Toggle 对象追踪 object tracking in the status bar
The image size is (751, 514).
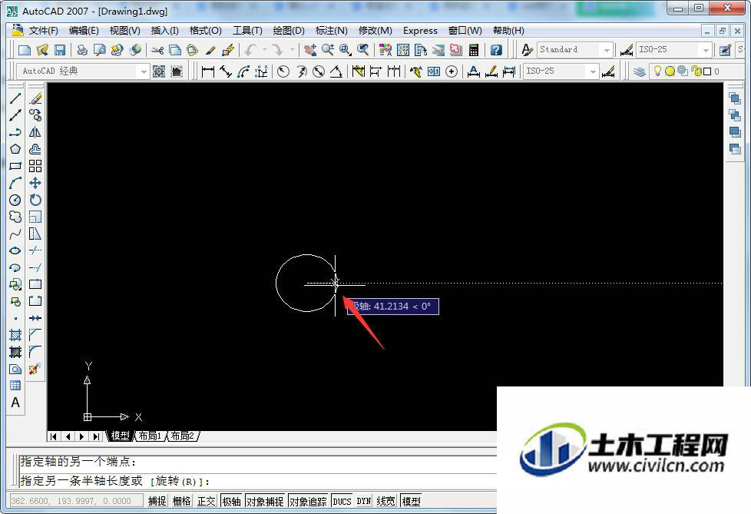pyautogui.click(x=308, y=501)
